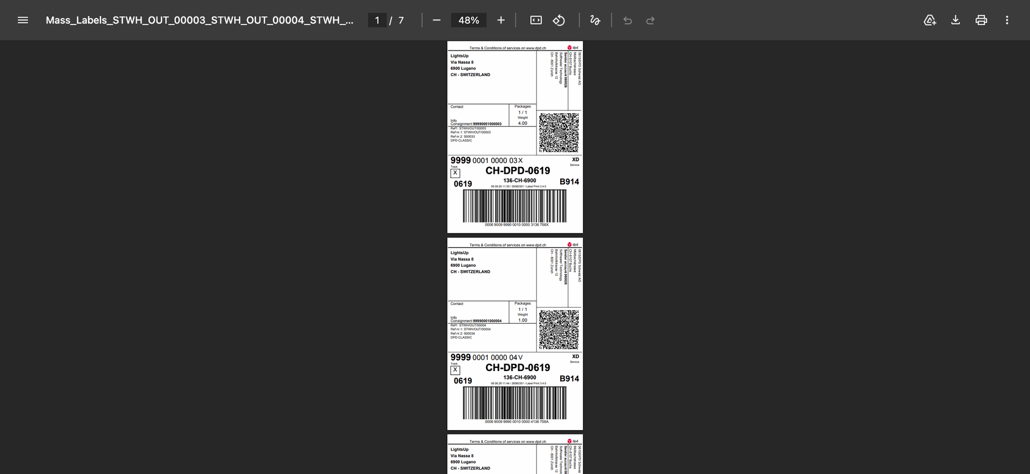
Task: Open the more actions menu
Action: pyautogui.click(x=1007, y=20)
